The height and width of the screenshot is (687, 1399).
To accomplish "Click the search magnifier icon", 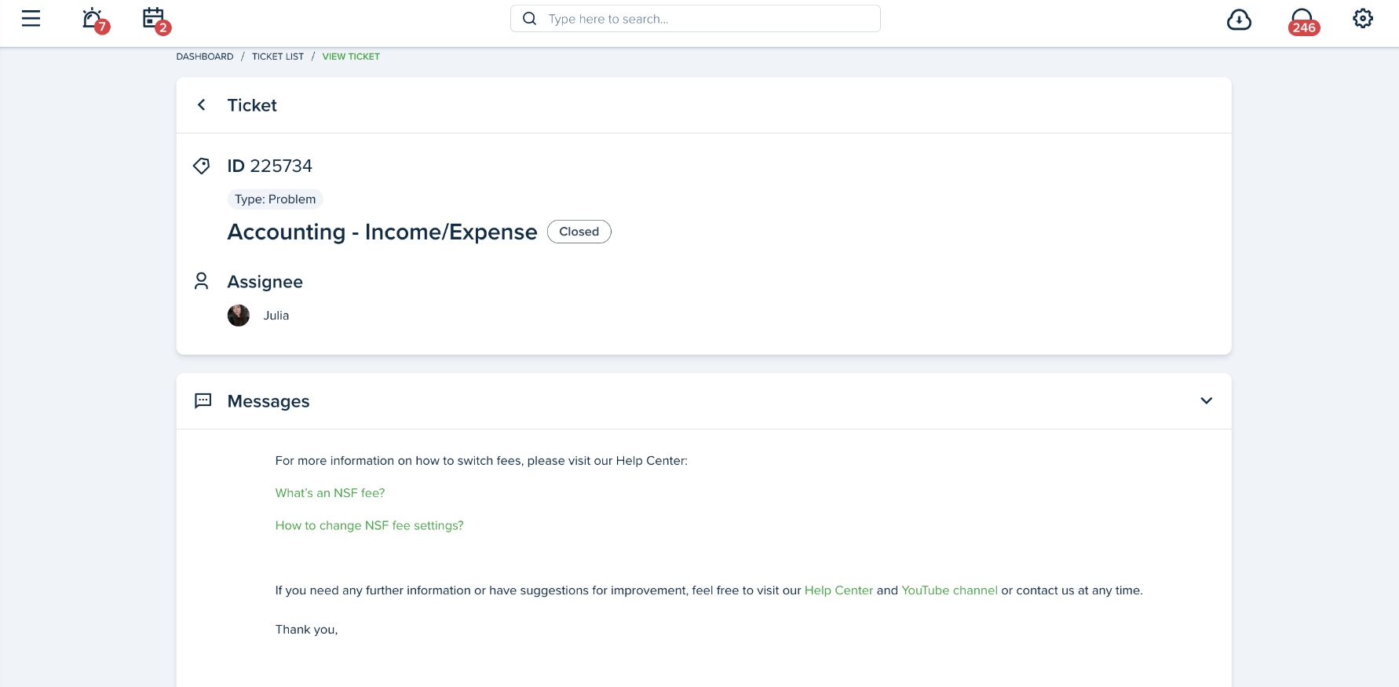I will click(x=530, y=19).
